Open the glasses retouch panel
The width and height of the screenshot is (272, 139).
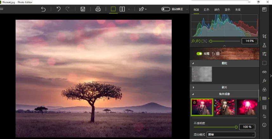coord(264,72)
